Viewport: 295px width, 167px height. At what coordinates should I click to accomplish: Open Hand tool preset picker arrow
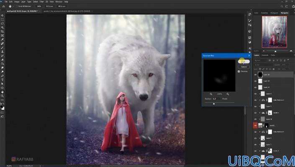click(x=13, y=6)
